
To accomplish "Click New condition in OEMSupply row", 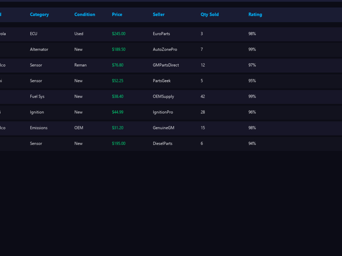I will click(x=78, y=97).
